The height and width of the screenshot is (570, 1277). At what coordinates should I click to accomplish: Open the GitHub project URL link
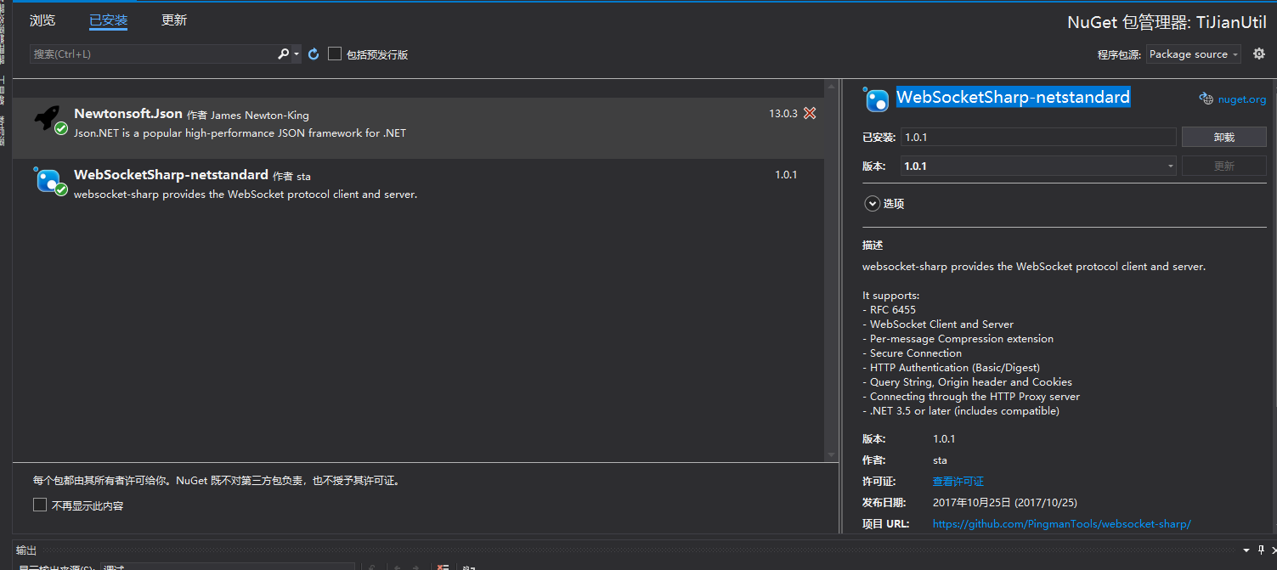(x=1062, y=523)
